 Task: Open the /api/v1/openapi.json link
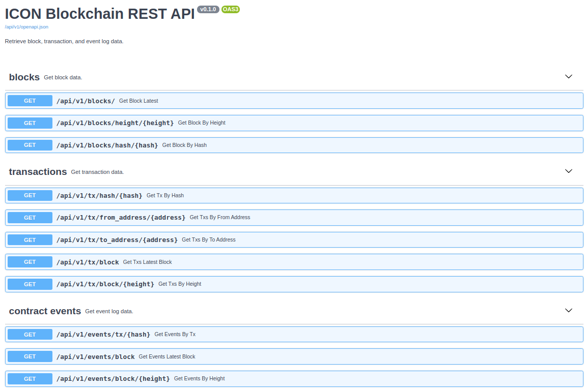(26, 27)
